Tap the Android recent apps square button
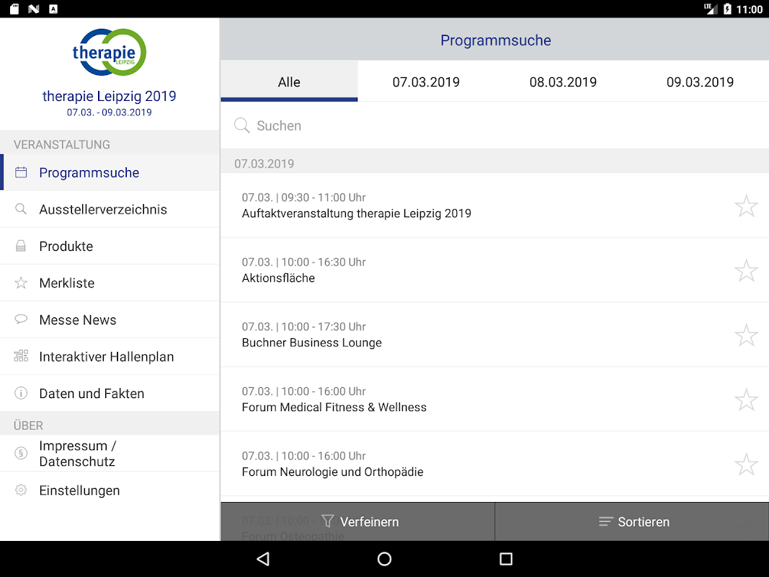This screenshot has height=577, width=769. coord(506,559)
